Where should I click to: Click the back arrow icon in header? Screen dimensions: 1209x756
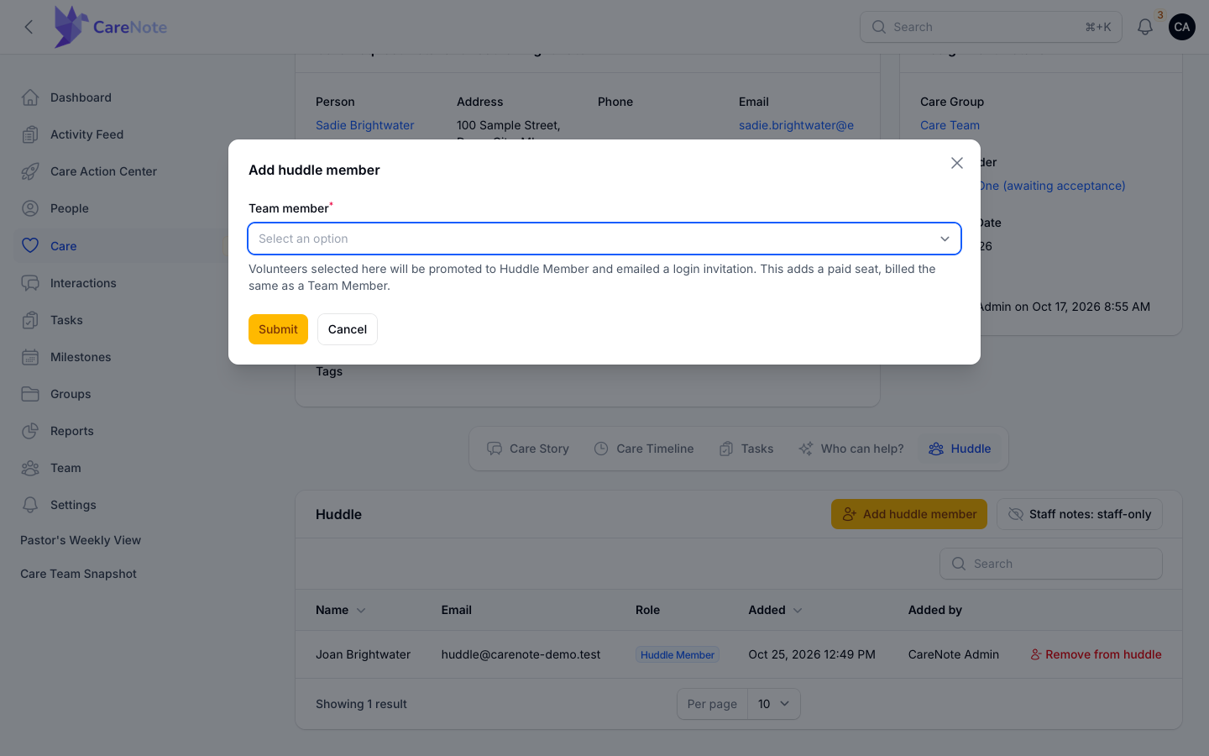[x=29, y=27]
